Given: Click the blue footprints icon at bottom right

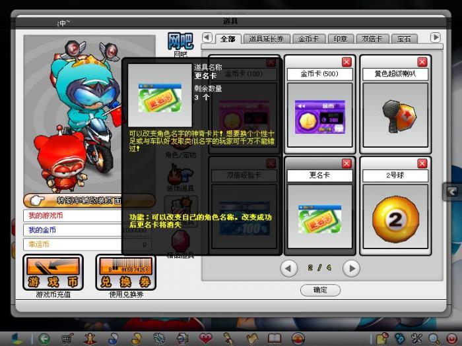Looking at the screenshot, I should pos(399,339).
